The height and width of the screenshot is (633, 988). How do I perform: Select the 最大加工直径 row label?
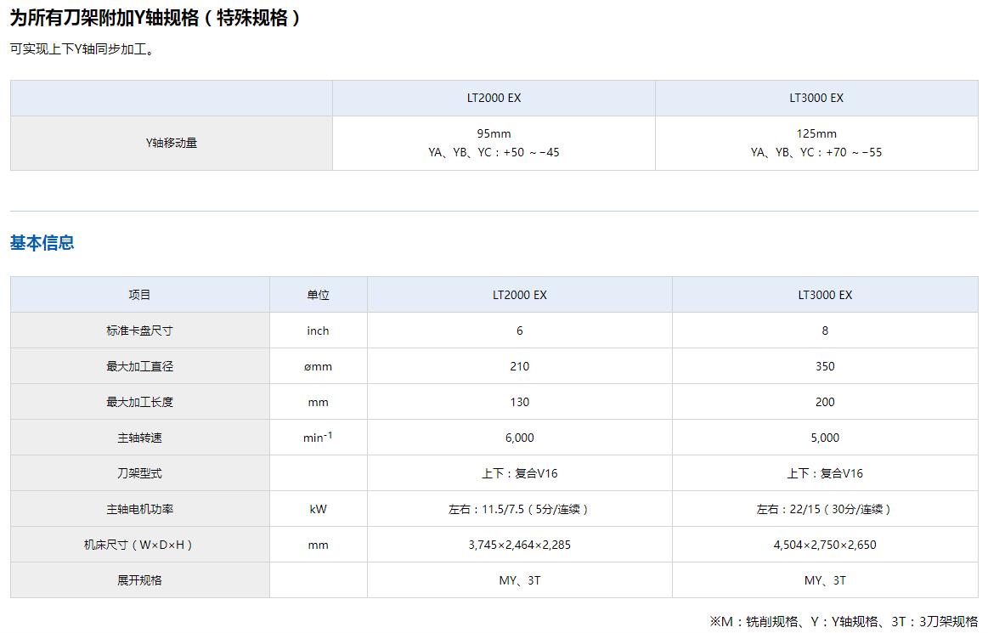pyautogui.click(x=140, y=366)
